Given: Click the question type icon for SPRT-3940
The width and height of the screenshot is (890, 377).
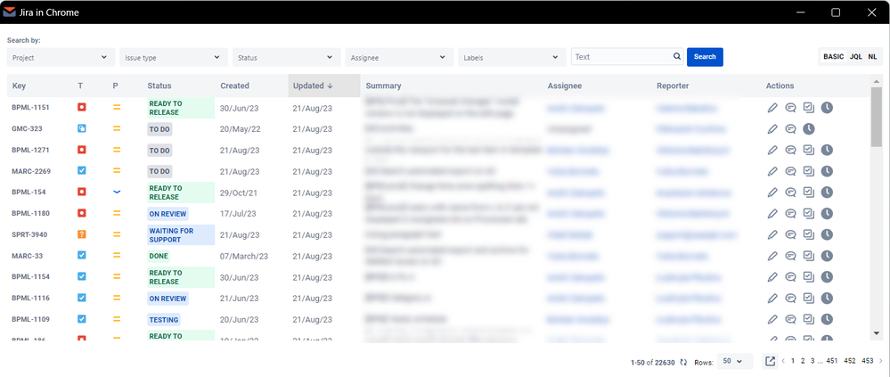Looking at the screenshot, I should pos(82,234).
